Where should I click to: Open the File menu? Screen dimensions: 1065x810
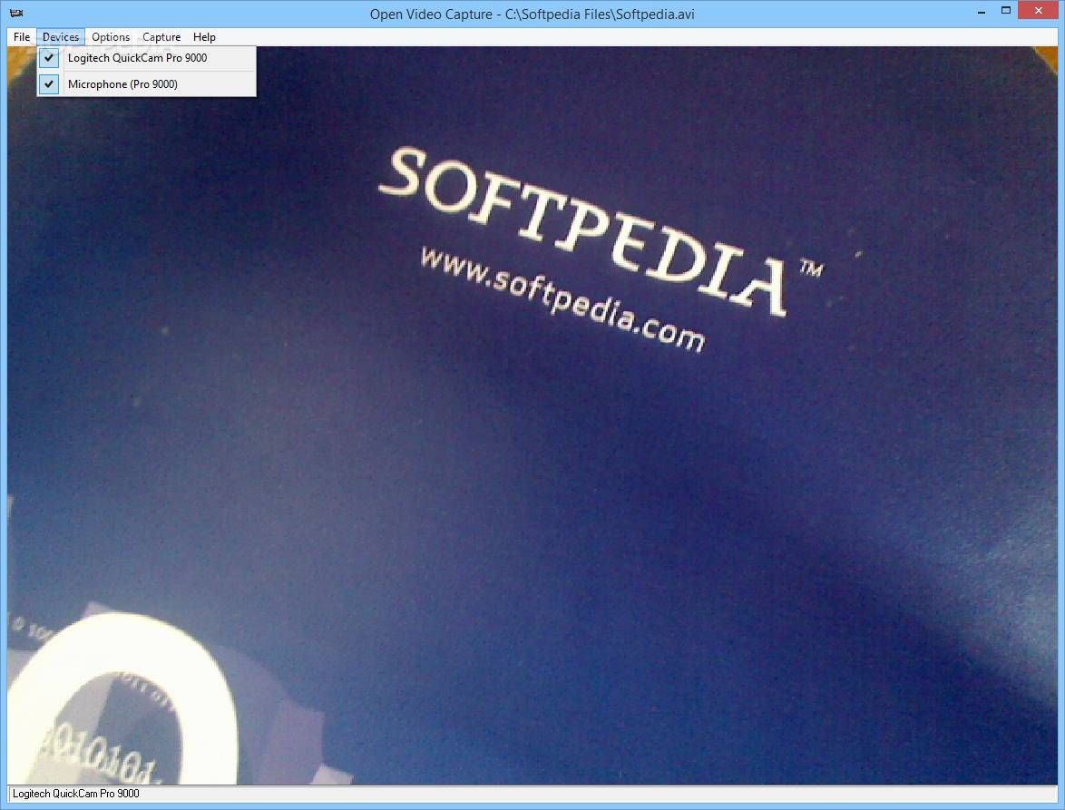[x=22, y=36]
